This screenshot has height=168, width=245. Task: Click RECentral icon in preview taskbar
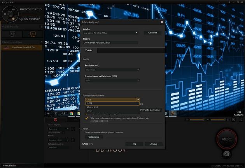pos(173,114)
